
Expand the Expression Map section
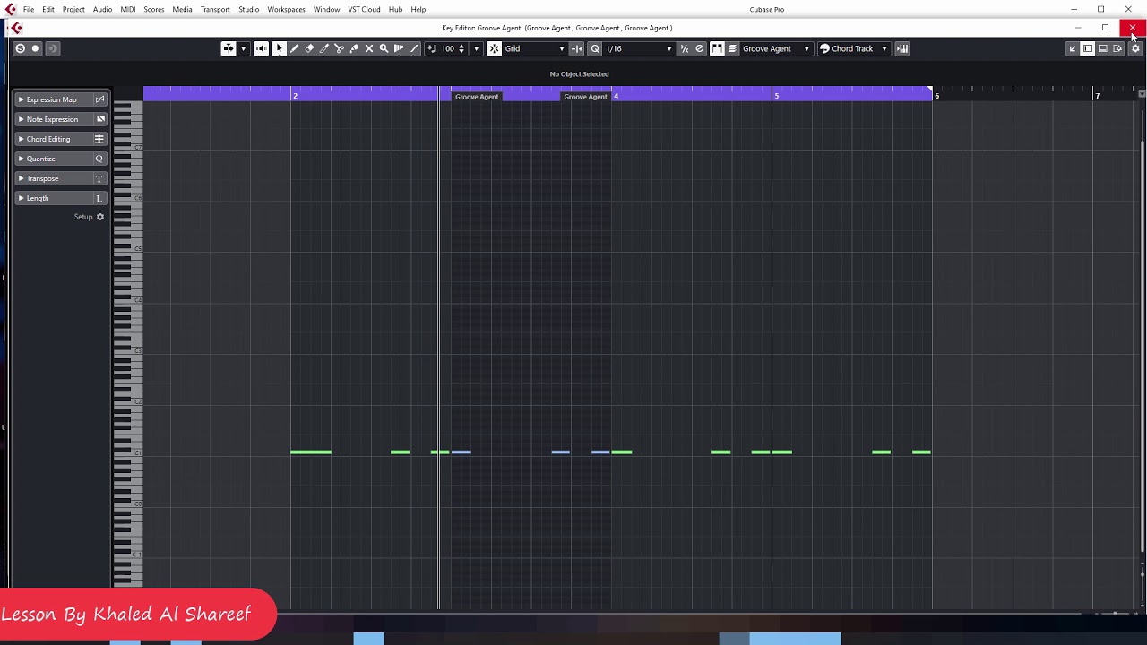(61, 99)
